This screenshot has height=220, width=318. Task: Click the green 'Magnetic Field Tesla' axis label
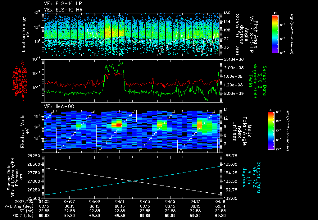coord(253,81)
